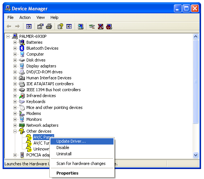The width and height of the screenshot is (204, 179).
Task: Click the Keyboards category icon
Action: 22,102
